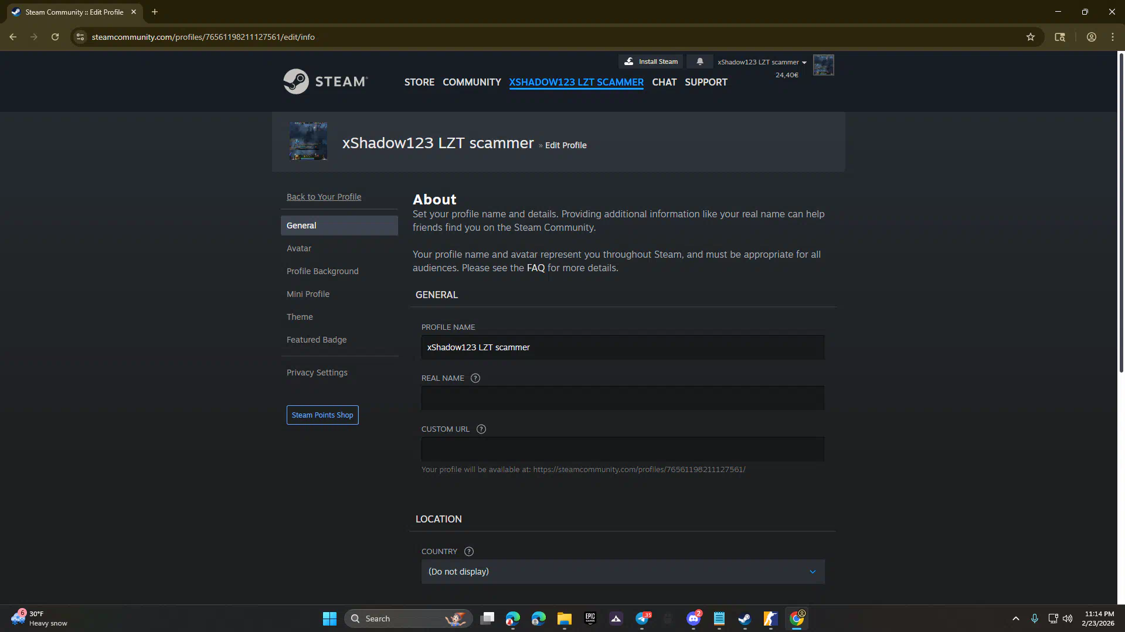1125x632 pixels.
Task: Click the Back to Your Profile link
Action: point(324,197)
